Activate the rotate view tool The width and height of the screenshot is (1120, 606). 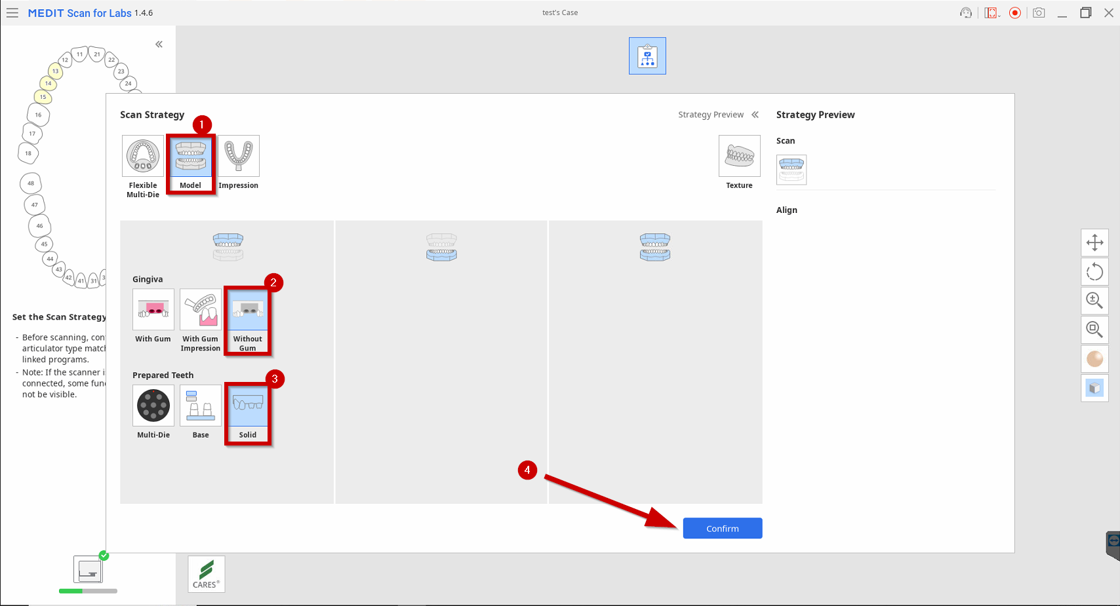pos(1095,271)
